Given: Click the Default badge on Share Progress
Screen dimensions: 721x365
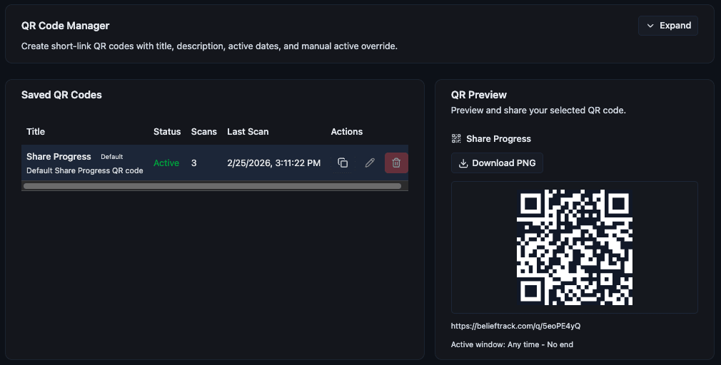Looking at the screenshot, I should pyautogui.click(x=112, y=157).
